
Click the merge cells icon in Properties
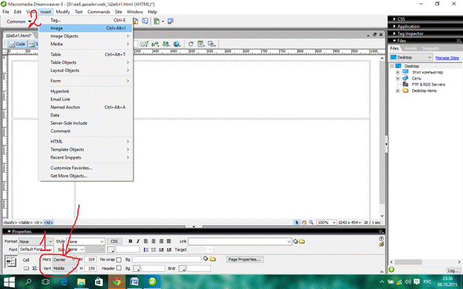[x=26, y=268]
